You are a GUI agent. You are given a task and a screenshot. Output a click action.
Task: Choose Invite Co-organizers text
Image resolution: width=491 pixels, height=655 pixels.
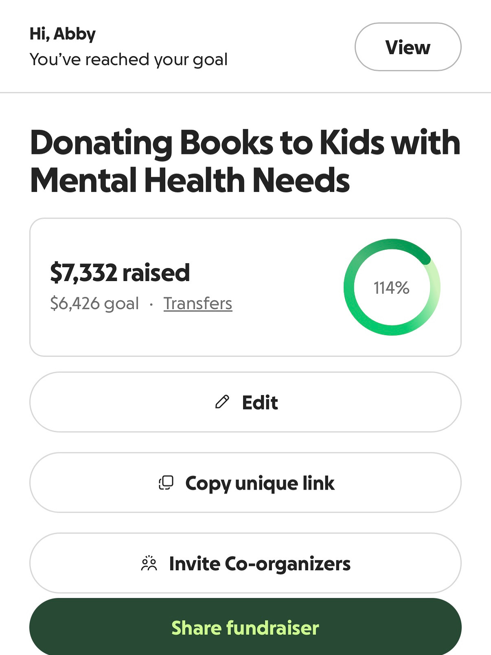click(x=260, y=564)
